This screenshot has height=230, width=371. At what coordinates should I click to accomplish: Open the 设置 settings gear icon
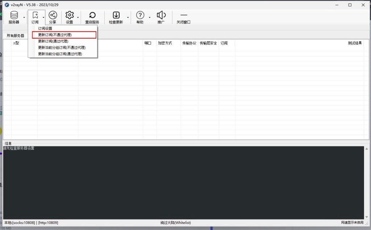tap(70, 17)
